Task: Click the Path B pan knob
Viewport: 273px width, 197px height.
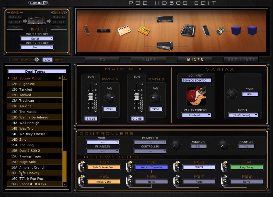Action: pyautogui.click(x=156, y=98)
